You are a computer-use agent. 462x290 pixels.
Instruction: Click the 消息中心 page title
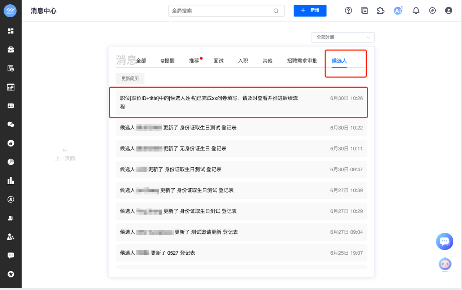(44, 11)
